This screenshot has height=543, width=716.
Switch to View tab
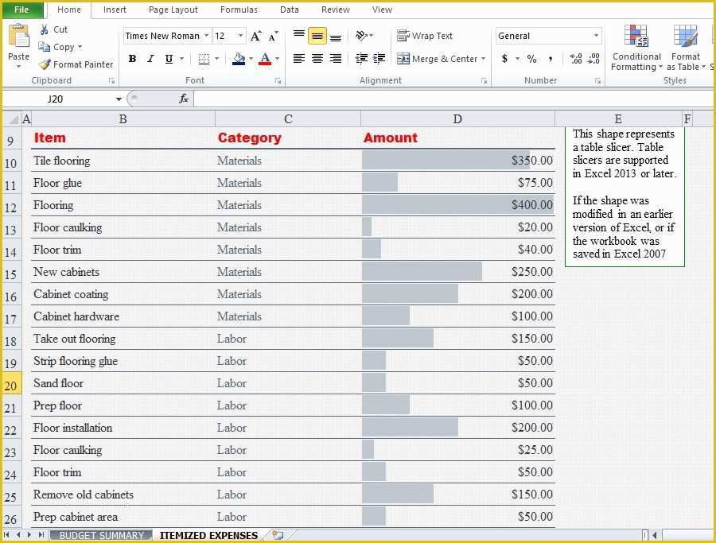[x=382, y=10]
